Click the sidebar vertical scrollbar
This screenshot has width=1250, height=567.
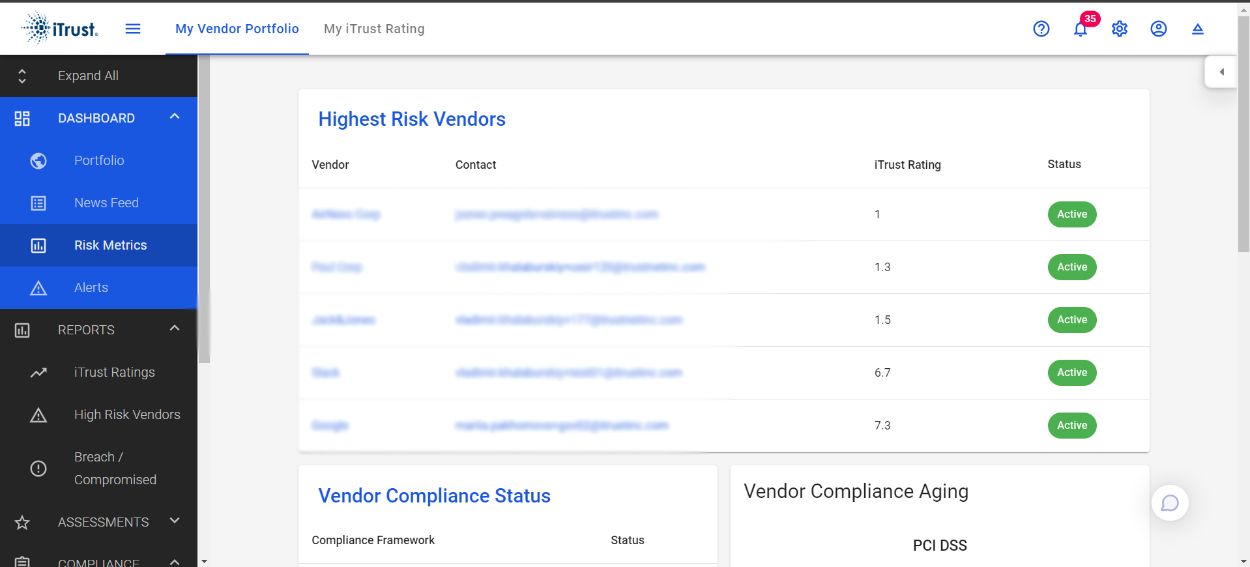pos(204,209)
